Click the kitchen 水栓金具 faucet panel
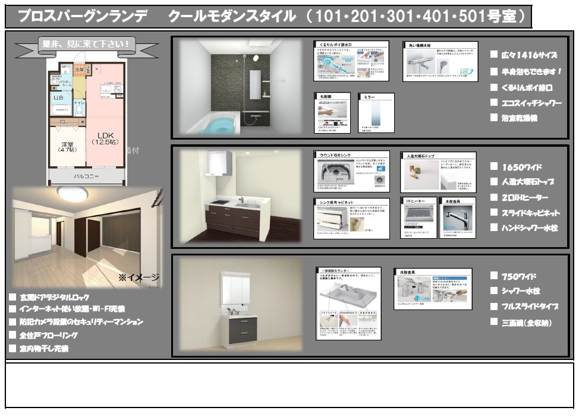 click(x=457, y=218)
